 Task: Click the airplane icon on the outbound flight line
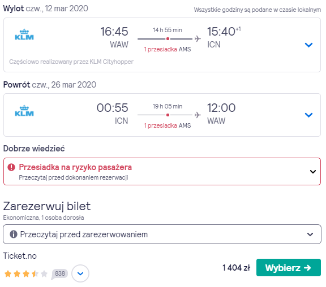pos(198,38)
